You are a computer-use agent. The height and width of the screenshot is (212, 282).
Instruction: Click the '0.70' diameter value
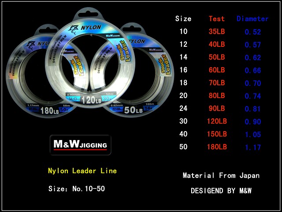pyautogui.click(x=252, y=83)
